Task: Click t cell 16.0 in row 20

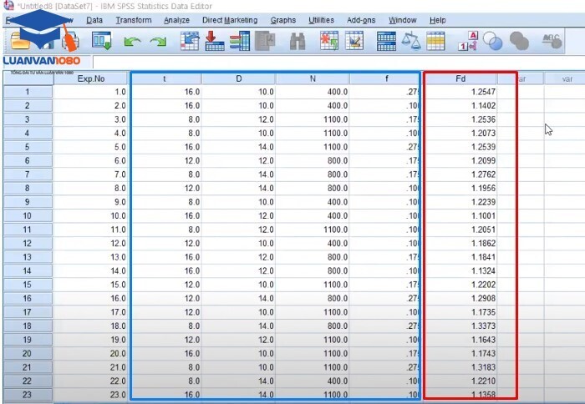Action: coord(166,354)
